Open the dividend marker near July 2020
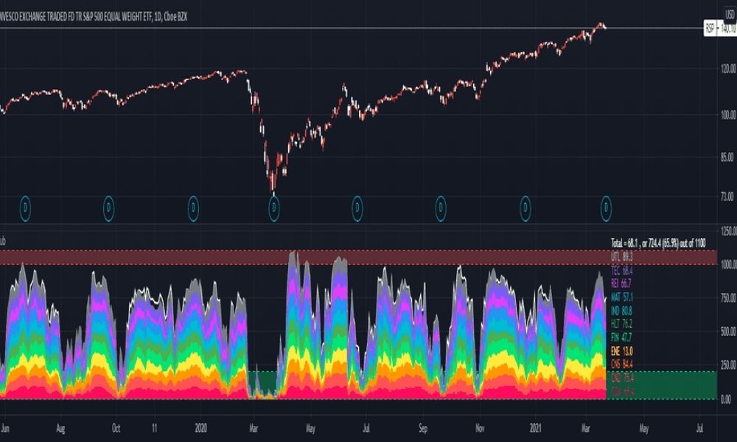737x442 pixels. click(357, 208)
